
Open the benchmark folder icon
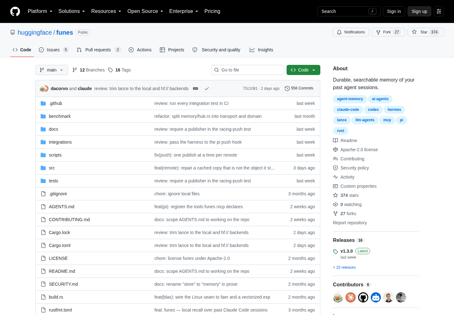(43, 116)
